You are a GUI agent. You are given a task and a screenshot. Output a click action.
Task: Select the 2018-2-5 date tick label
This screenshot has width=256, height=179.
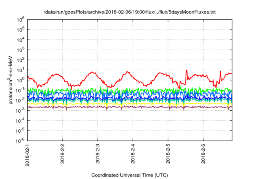click(168, 154)
